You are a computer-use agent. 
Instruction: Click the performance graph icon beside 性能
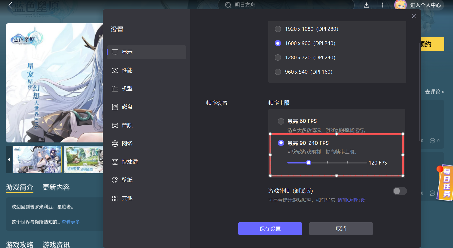pyautogui.click(x=115, y=70)
